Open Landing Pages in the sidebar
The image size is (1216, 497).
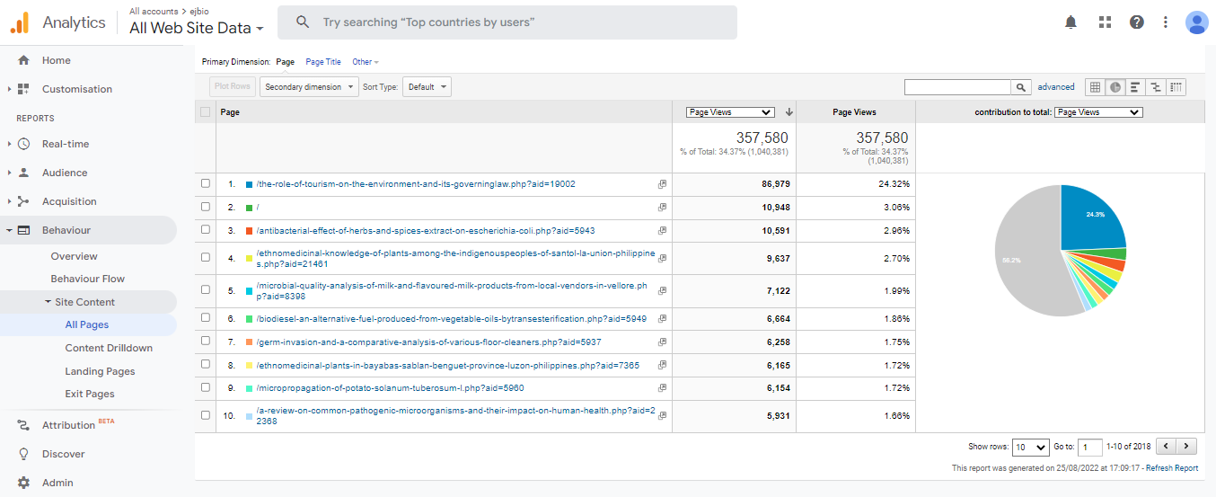tap(100, 371)
